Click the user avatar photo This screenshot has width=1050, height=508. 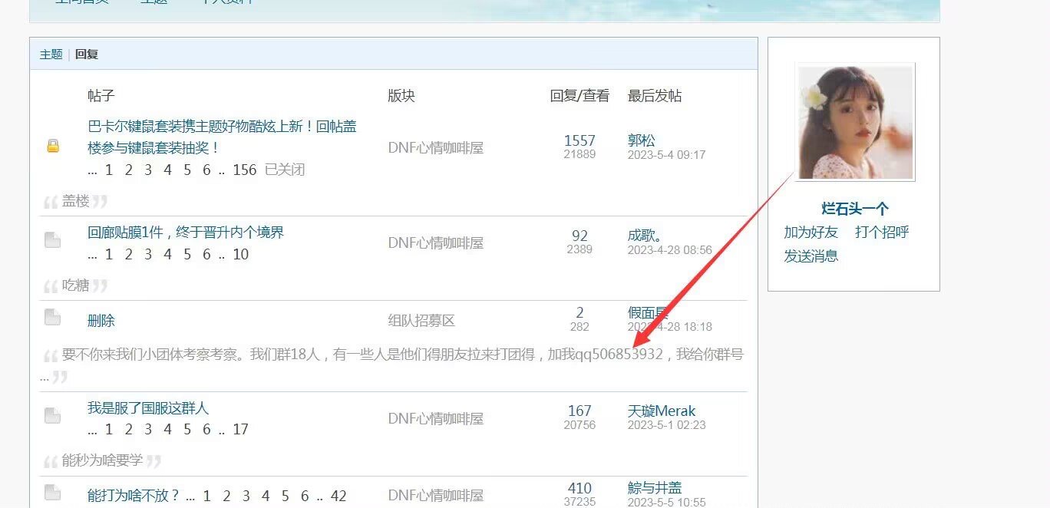[x=855, y=122]
